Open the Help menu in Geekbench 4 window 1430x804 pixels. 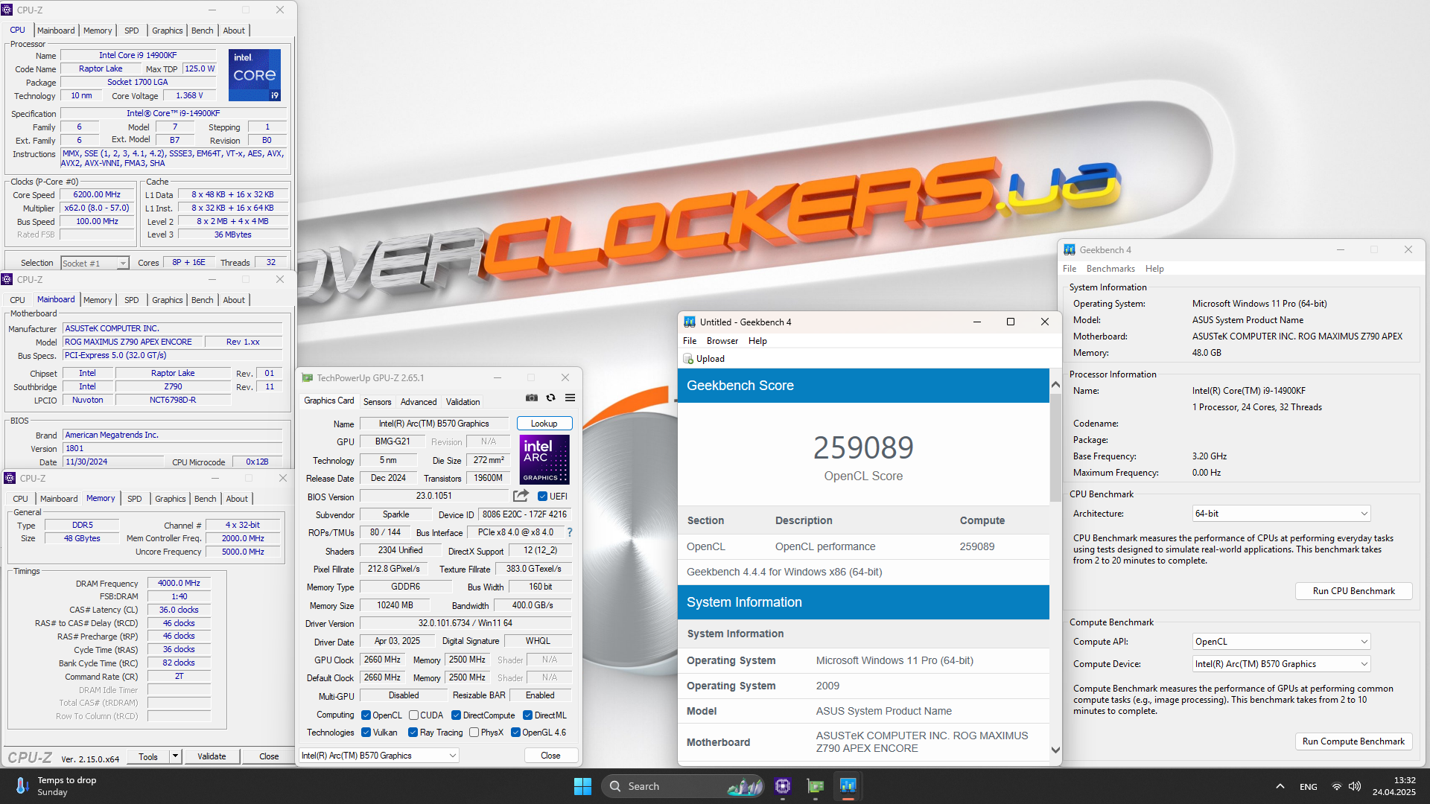pyautogui.click(x=1154, y=269)
